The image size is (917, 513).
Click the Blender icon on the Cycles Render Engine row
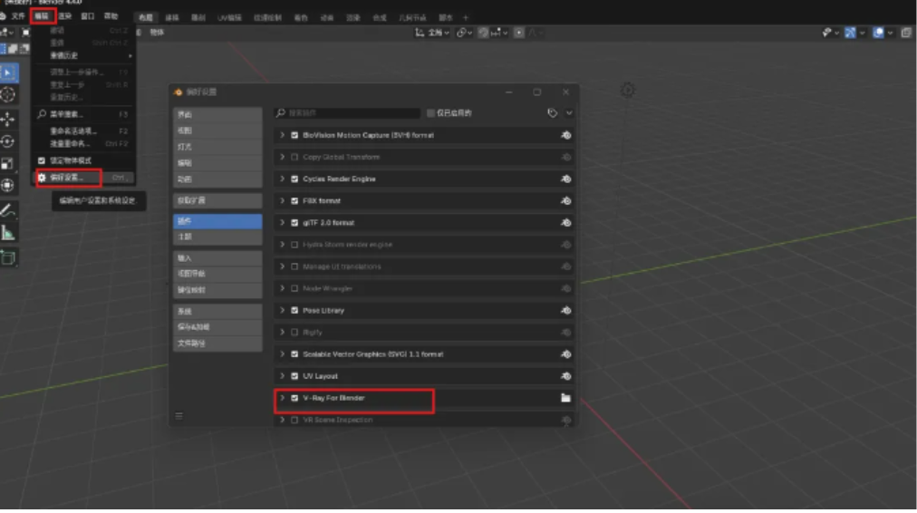(565, 179)
